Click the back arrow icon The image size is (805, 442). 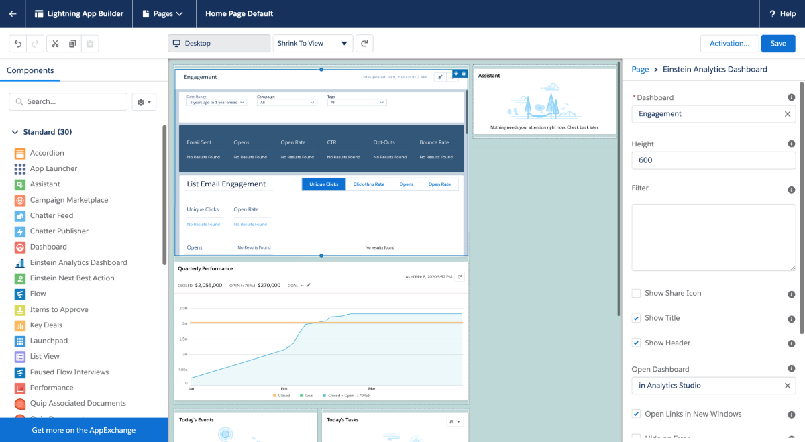point(13,14)
